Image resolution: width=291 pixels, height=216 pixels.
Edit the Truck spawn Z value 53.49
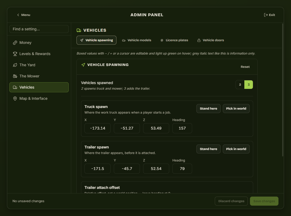(156, 128)
